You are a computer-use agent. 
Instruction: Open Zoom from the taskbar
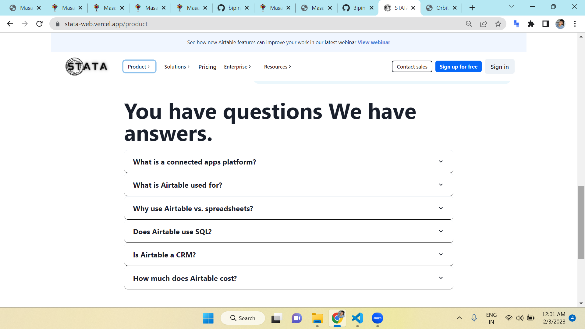(x=377, y=318)
